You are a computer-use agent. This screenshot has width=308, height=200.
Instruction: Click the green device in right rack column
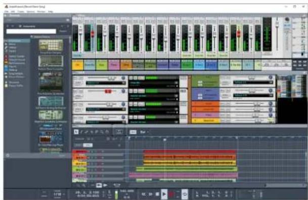click(205, 81)
